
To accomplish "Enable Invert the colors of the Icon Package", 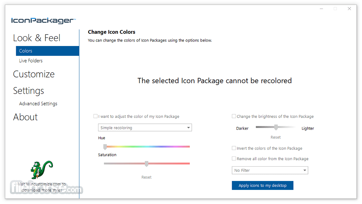I will click(x=234, y=148).
